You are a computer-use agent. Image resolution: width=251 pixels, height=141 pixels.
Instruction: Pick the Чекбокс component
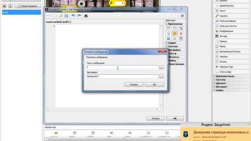click(x=231, y=56)
